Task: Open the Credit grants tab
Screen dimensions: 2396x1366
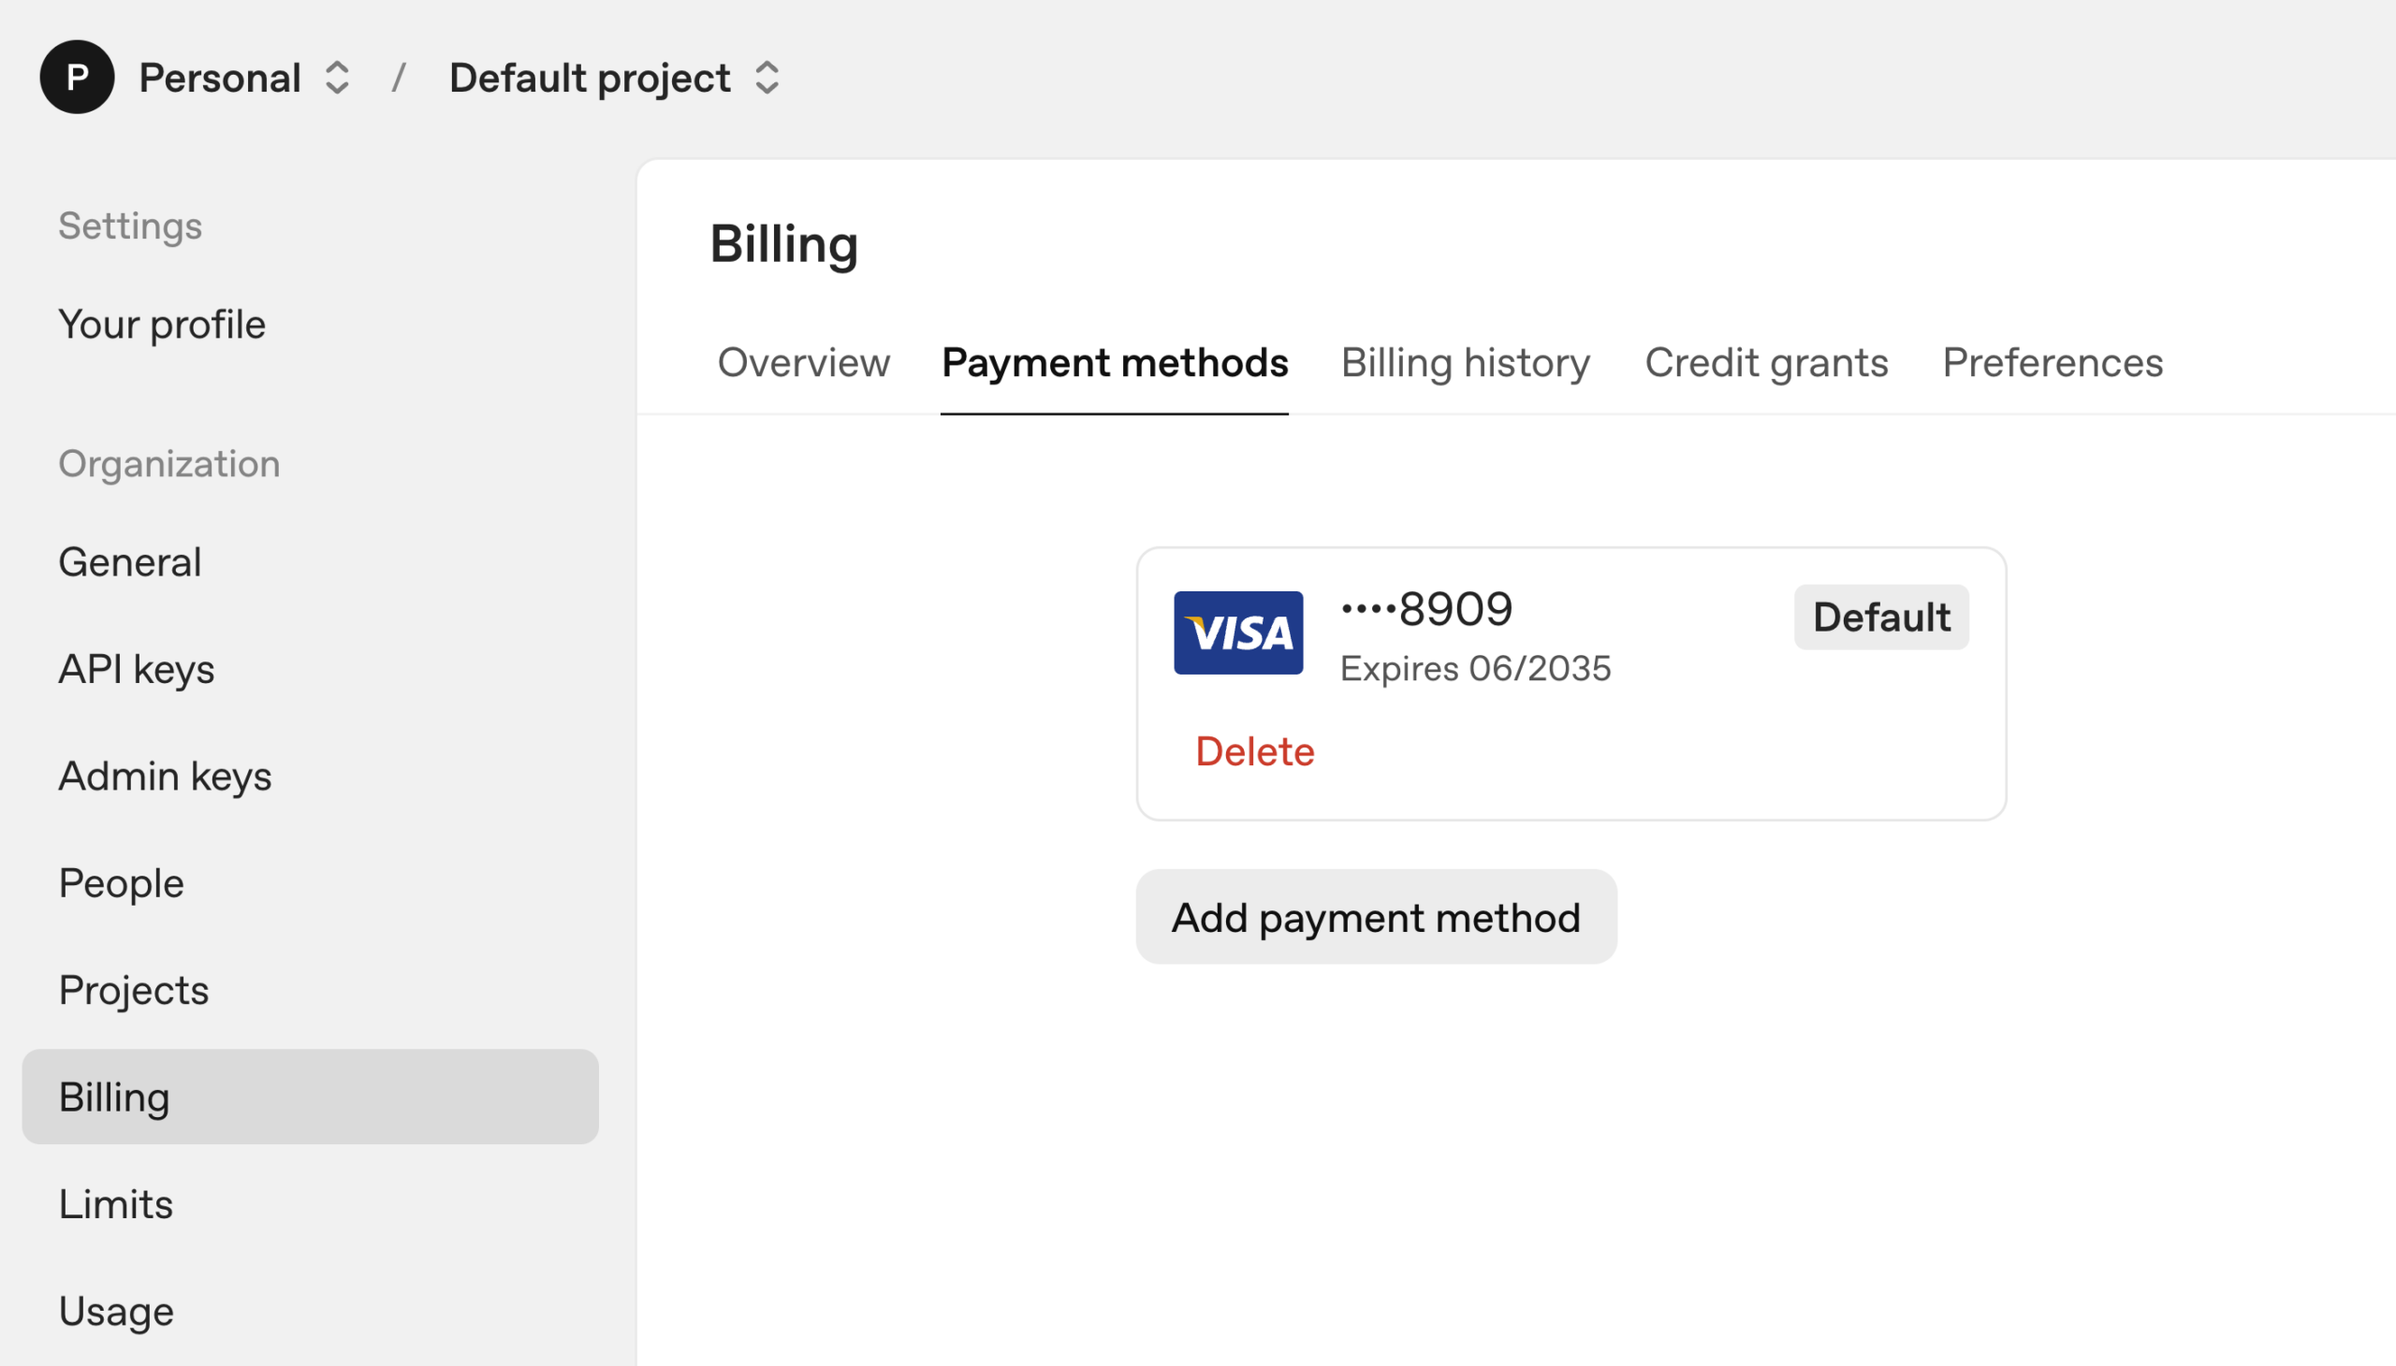Action: [x=1765, y=363]
